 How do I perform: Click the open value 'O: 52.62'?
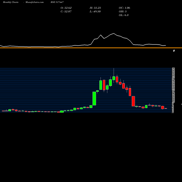(x=66, y=8)
